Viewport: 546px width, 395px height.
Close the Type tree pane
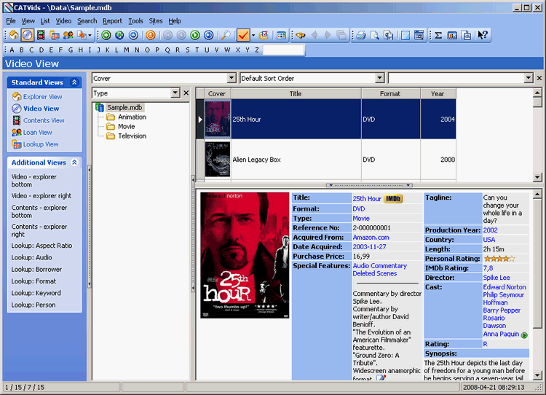click(x=186, y=93)
